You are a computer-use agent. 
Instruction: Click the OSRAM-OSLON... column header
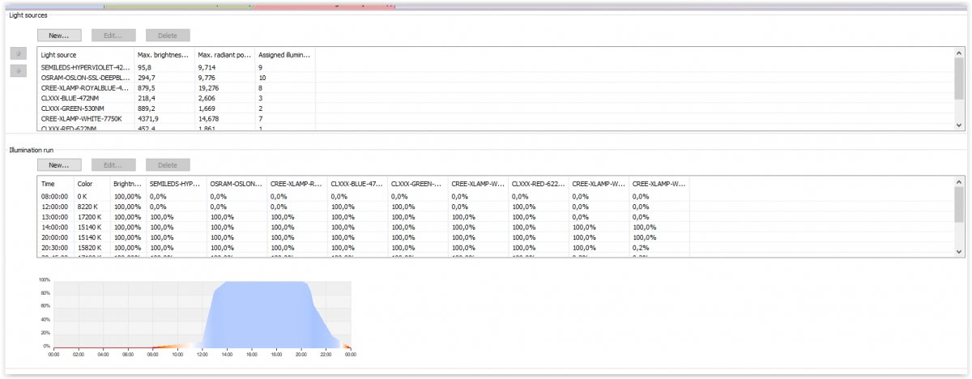pyautogui.click(x=237, y=184)
